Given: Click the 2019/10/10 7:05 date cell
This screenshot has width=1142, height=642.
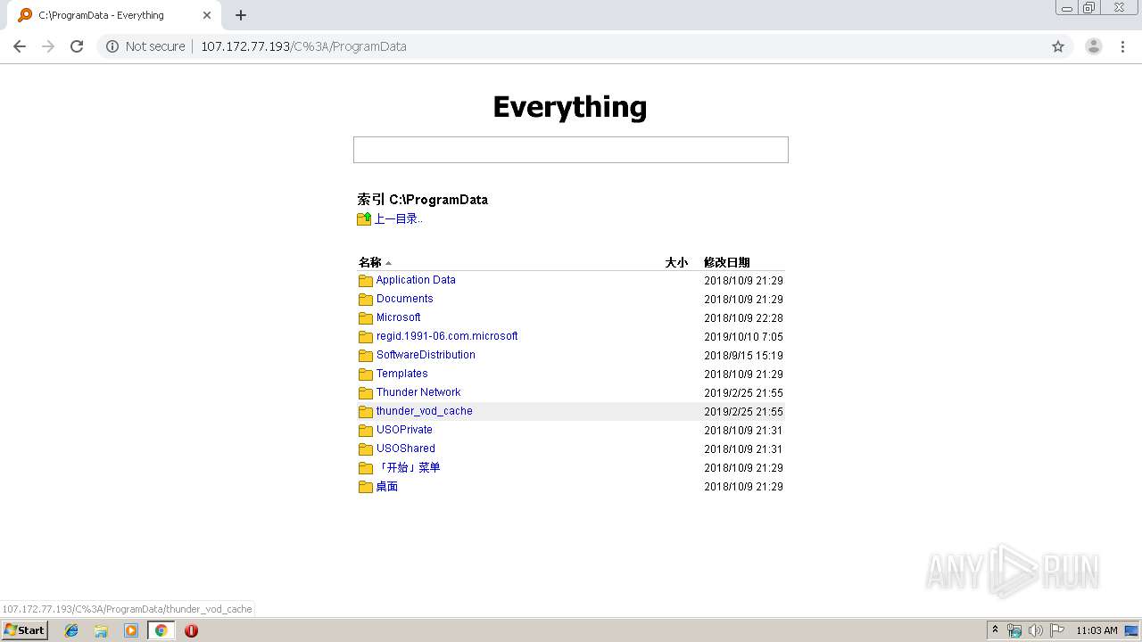Looking at the screenshot, I should pos(743,337).
